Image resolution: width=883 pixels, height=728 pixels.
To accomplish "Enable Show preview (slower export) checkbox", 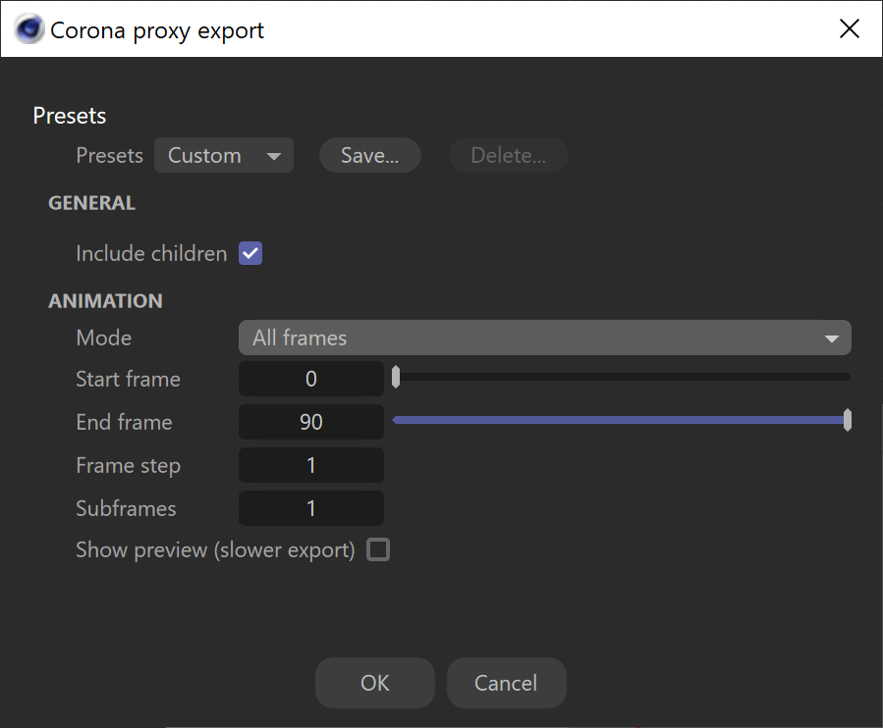I will pos(378,549).
